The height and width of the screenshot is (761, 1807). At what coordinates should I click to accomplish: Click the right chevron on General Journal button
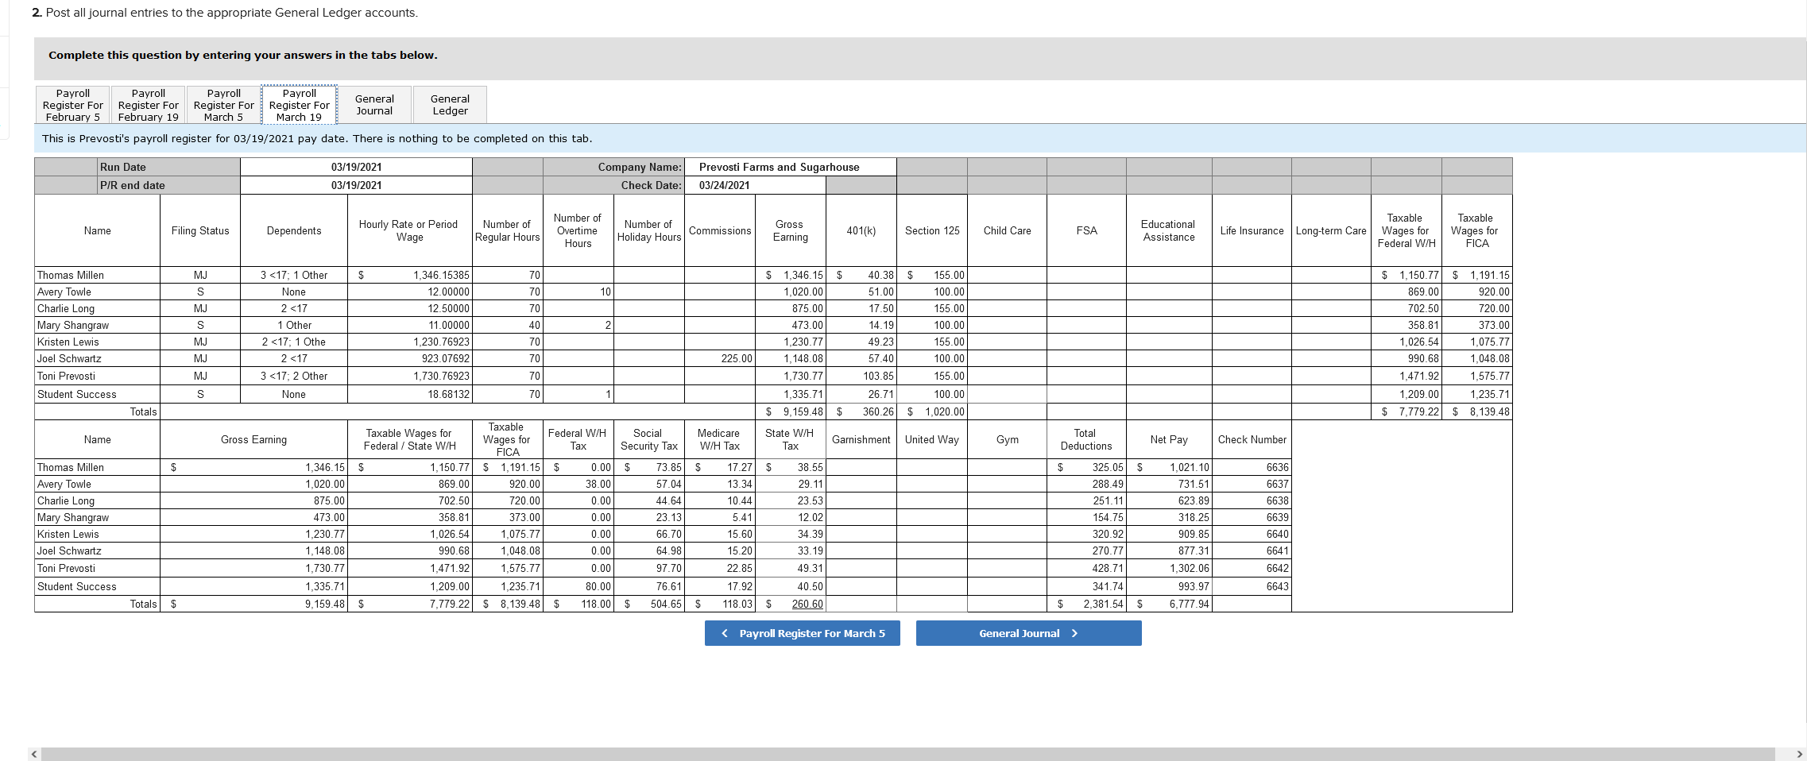(x=1074, y=633)
